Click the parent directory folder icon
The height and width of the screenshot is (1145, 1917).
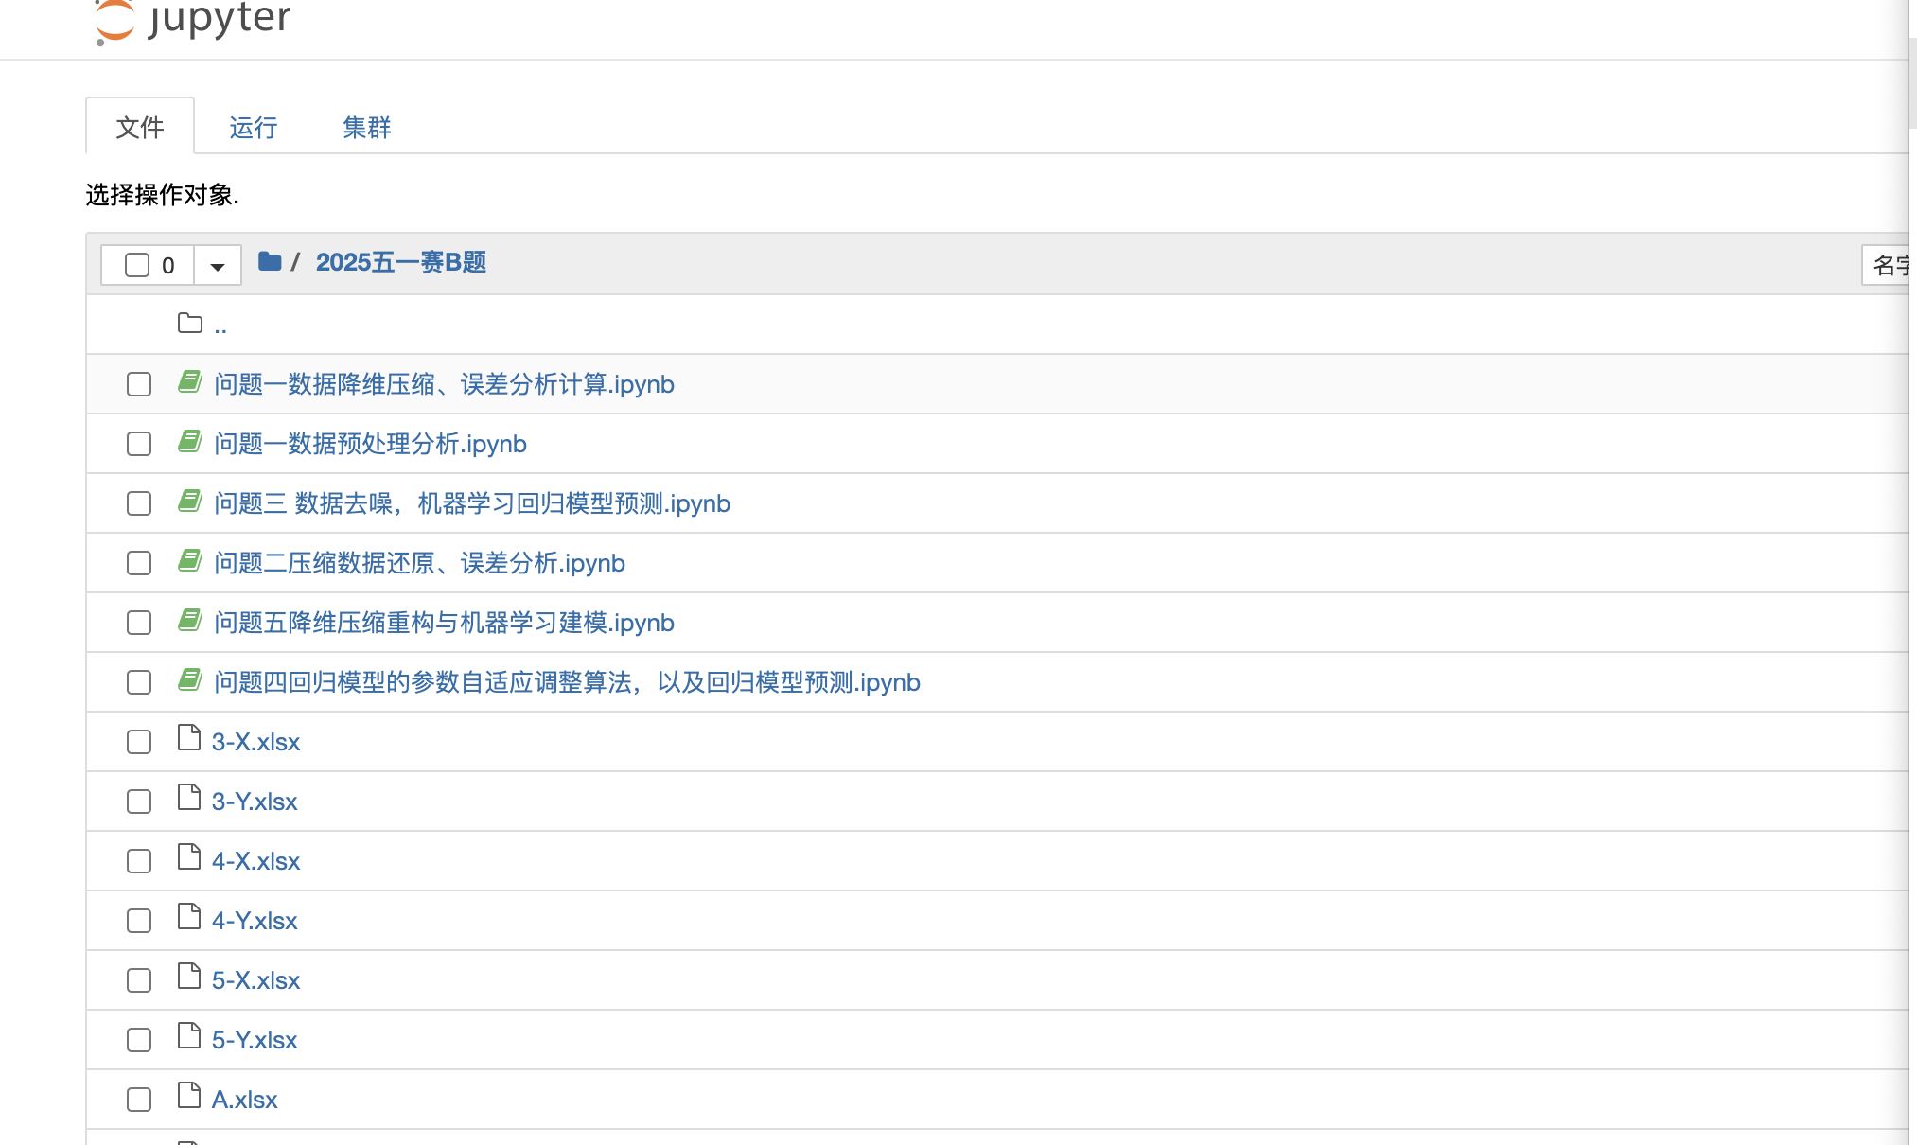(x=190, y=324)
